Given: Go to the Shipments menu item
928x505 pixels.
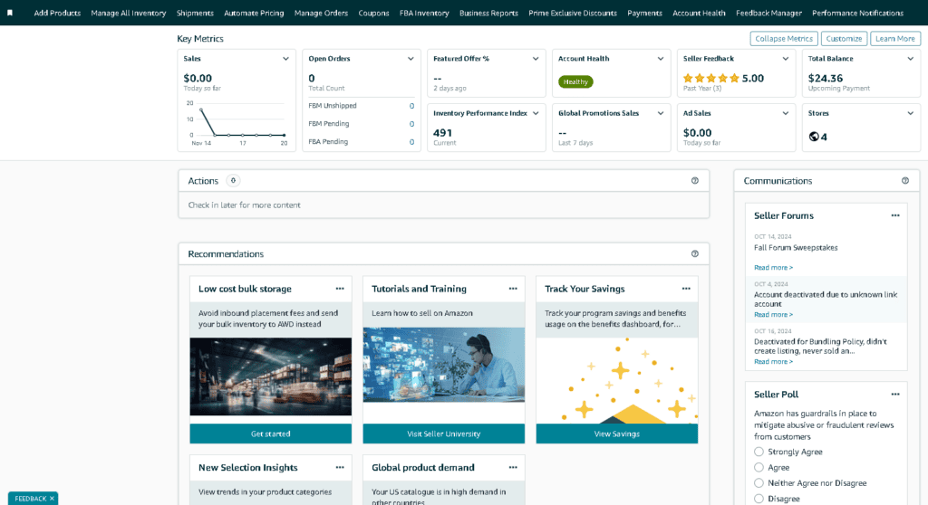Looking at the screenshot, I should (195, 13).
